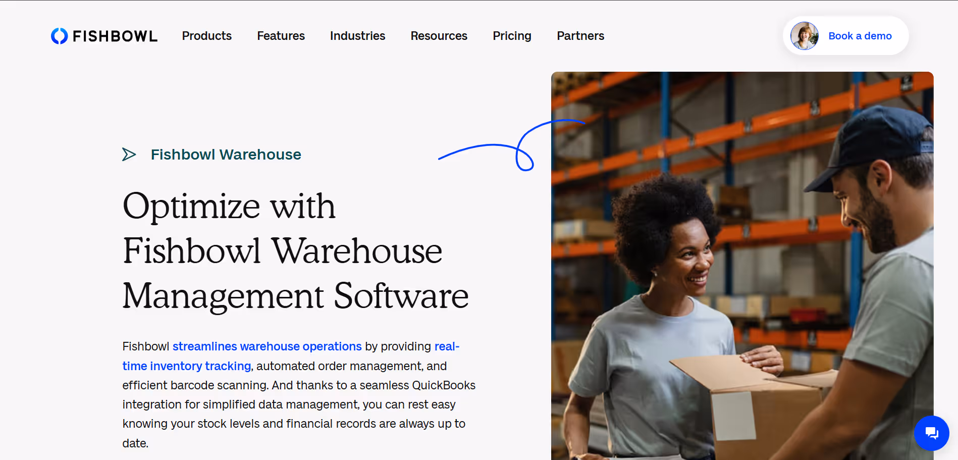Click the Fishbowl logo
958x460 pixels.
104,36
